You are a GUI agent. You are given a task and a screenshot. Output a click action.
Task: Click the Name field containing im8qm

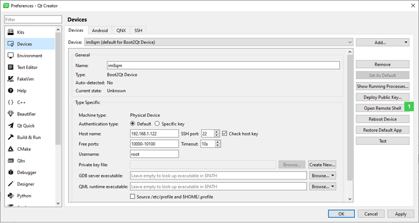coord(223,65)
